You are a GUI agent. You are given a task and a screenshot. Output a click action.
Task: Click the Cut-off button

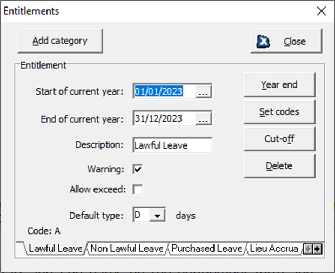pos(279,139)
